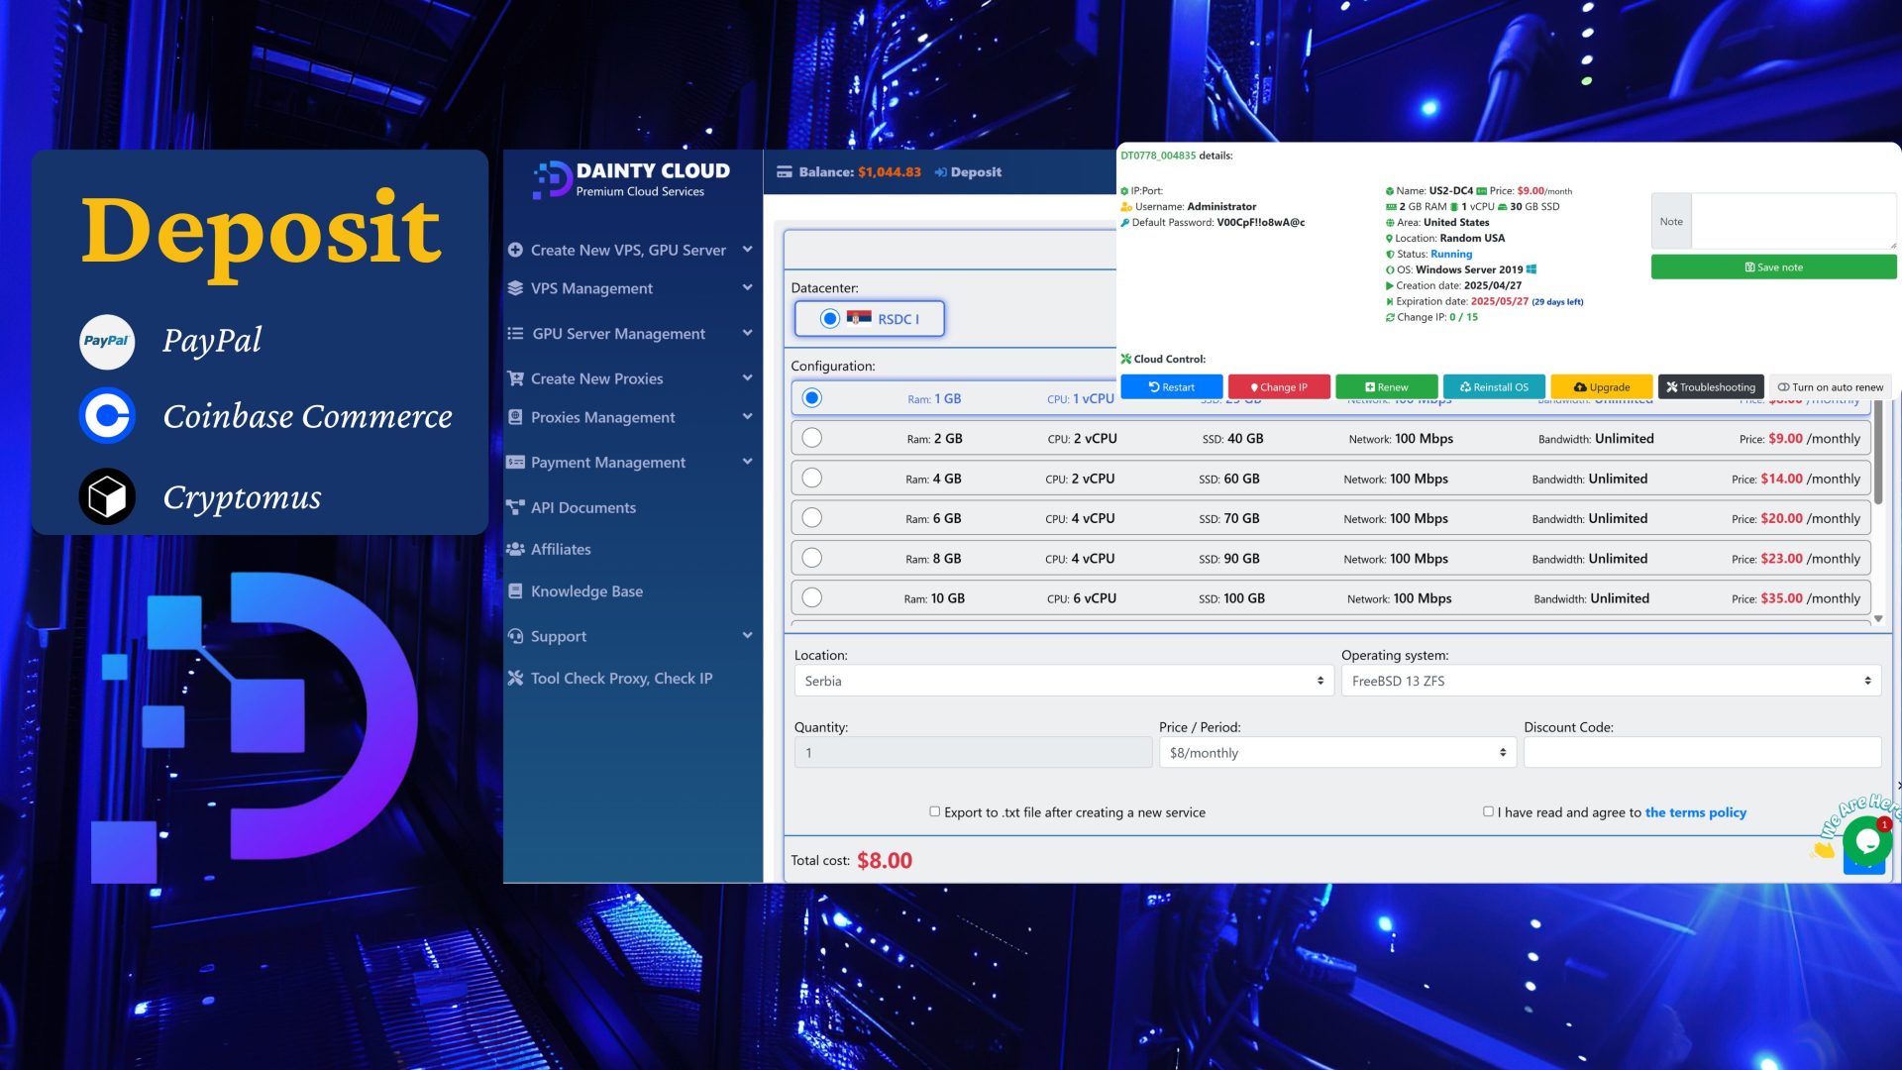The image size is (1902, 1070).
Task: Click the Proxies Management sidebar icon
Action: (x=515, y=417)
